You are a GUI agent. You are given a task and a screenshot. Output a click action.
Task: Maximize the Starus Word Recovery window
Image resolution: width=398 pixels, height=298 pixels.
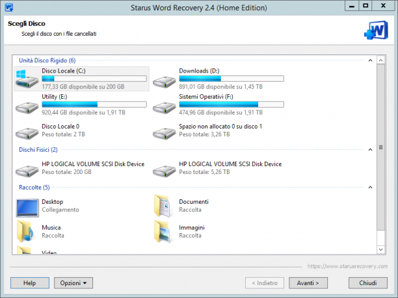[365, 6]
